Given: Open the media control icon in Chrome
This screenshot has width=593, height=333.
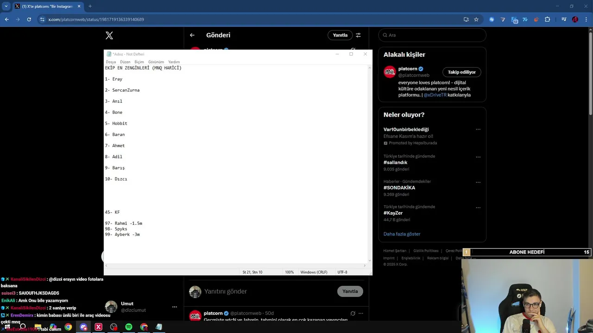Looking at the screenshot, I should 564,19.
